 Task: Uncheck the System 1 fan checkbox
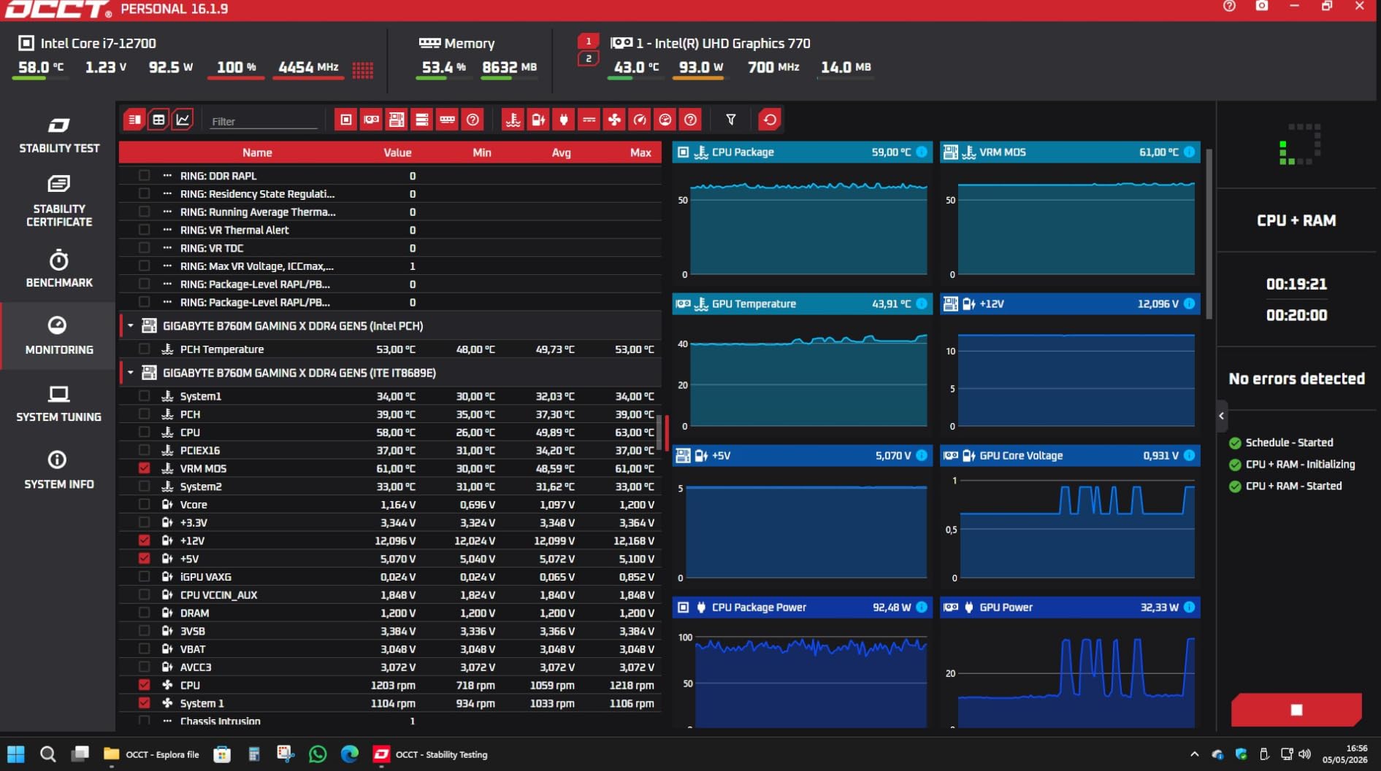click(144, 703)
